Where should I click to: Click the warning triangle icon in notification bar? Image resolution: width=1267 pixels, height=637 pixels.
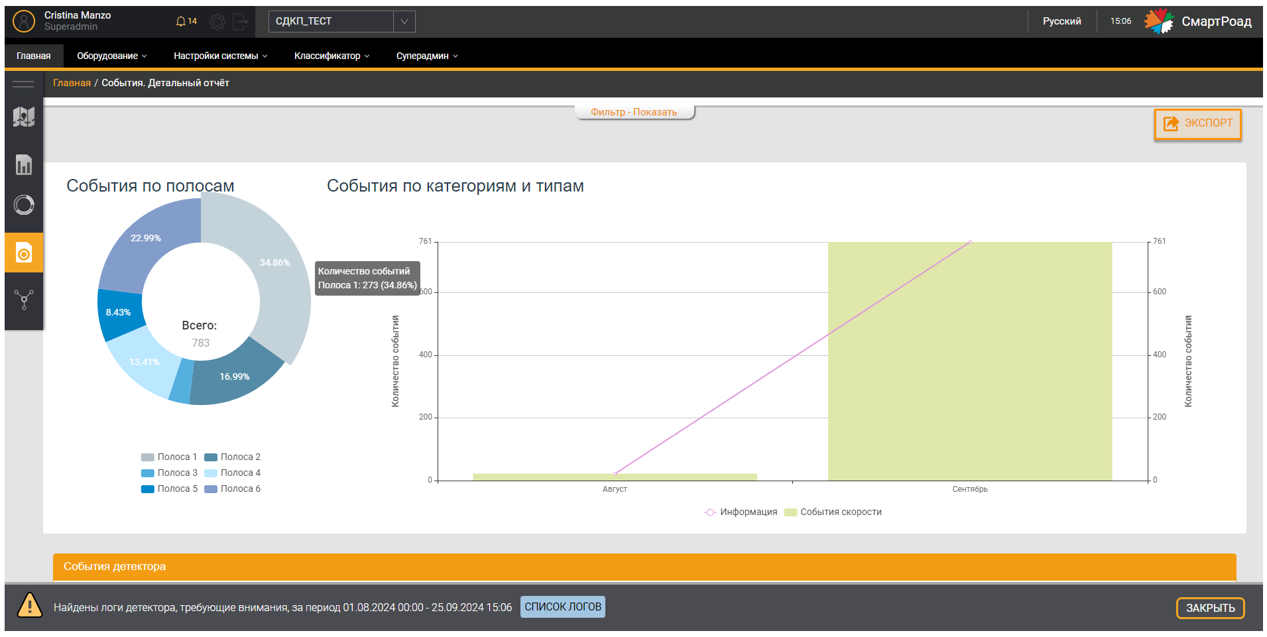coord(30,605)
